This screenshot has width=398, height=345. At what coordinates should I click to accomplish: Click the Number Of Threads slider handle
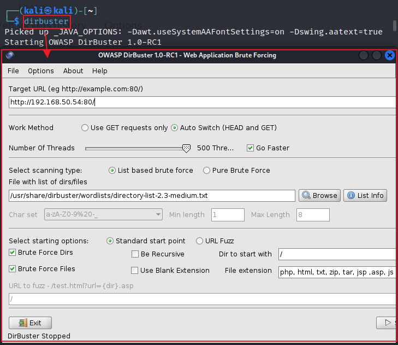(186, 149)
